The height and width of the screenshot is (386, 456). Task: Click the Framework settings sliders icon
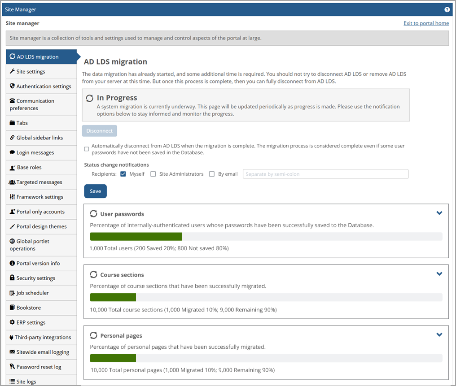pos(12,197)
